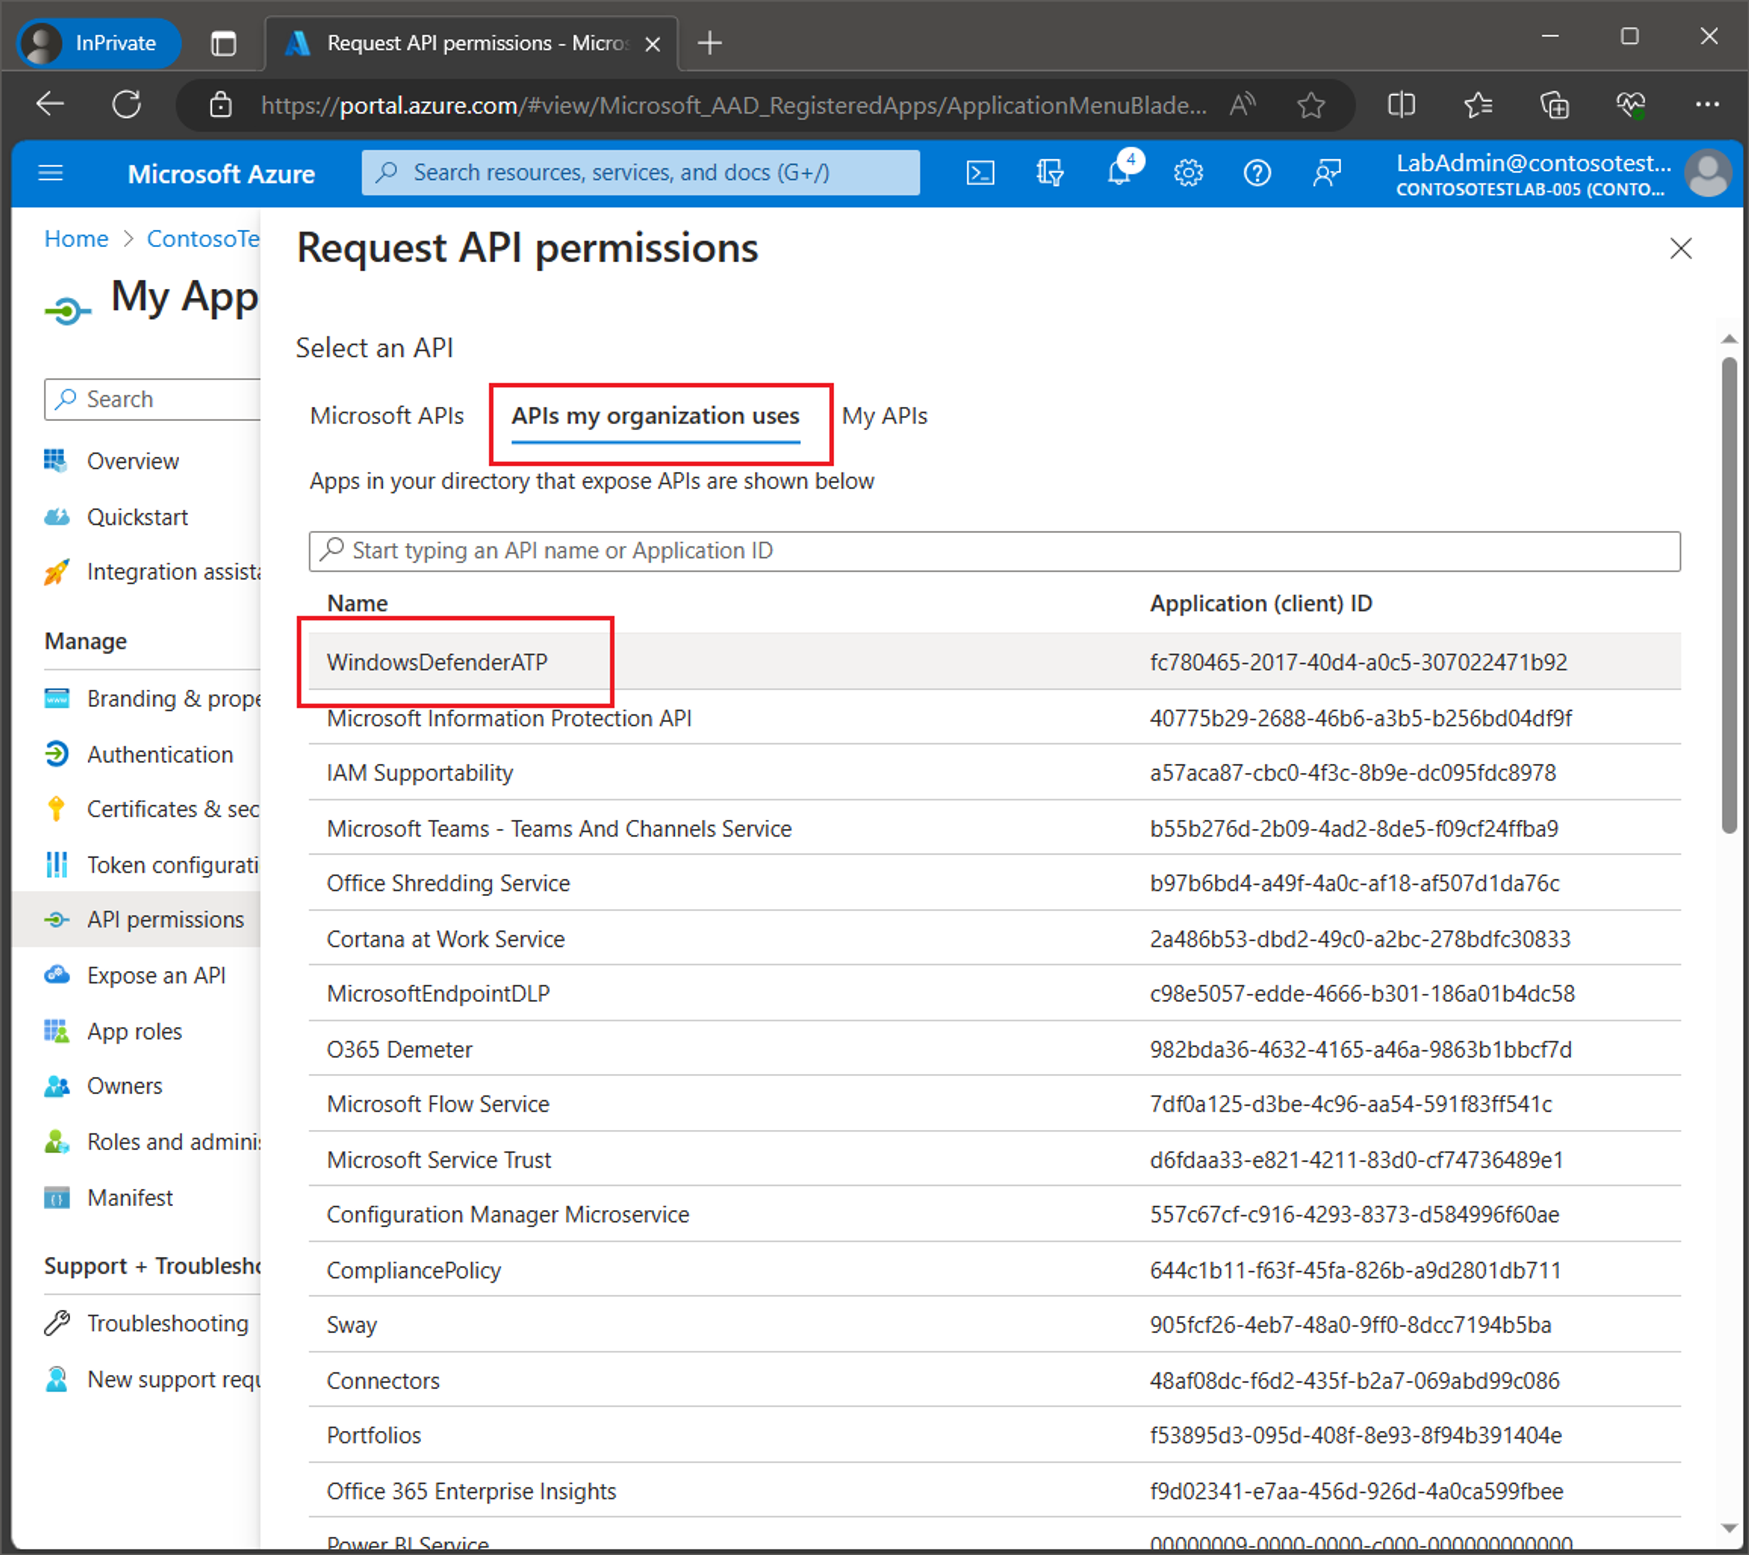Open browser favorites list icon

point(1478,105)
